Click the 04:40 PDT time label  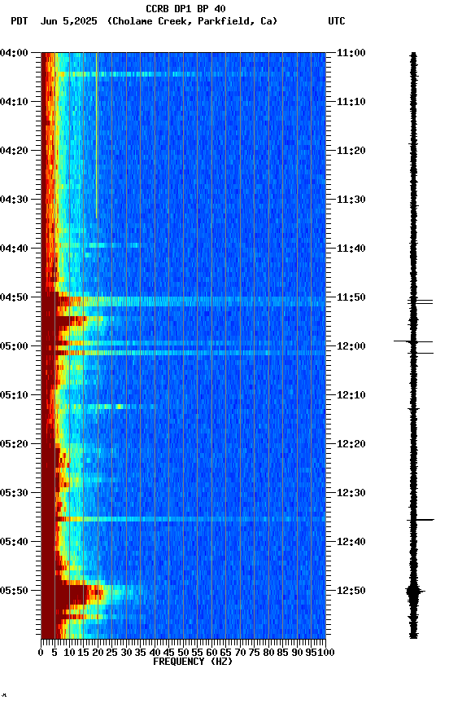click(14, 249)
